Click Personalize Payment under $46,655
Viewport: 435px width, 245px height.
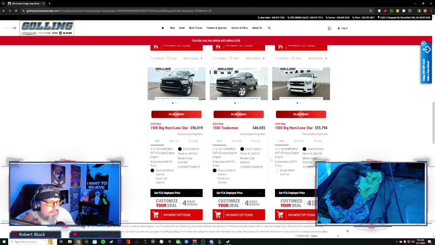[252, 134]
